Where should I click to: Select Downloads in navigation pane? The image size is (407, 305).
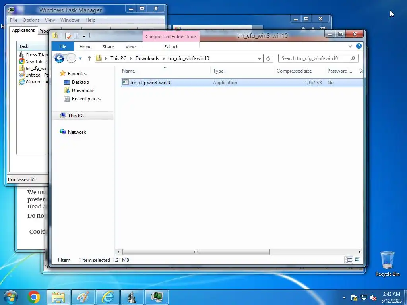point(83,90)
